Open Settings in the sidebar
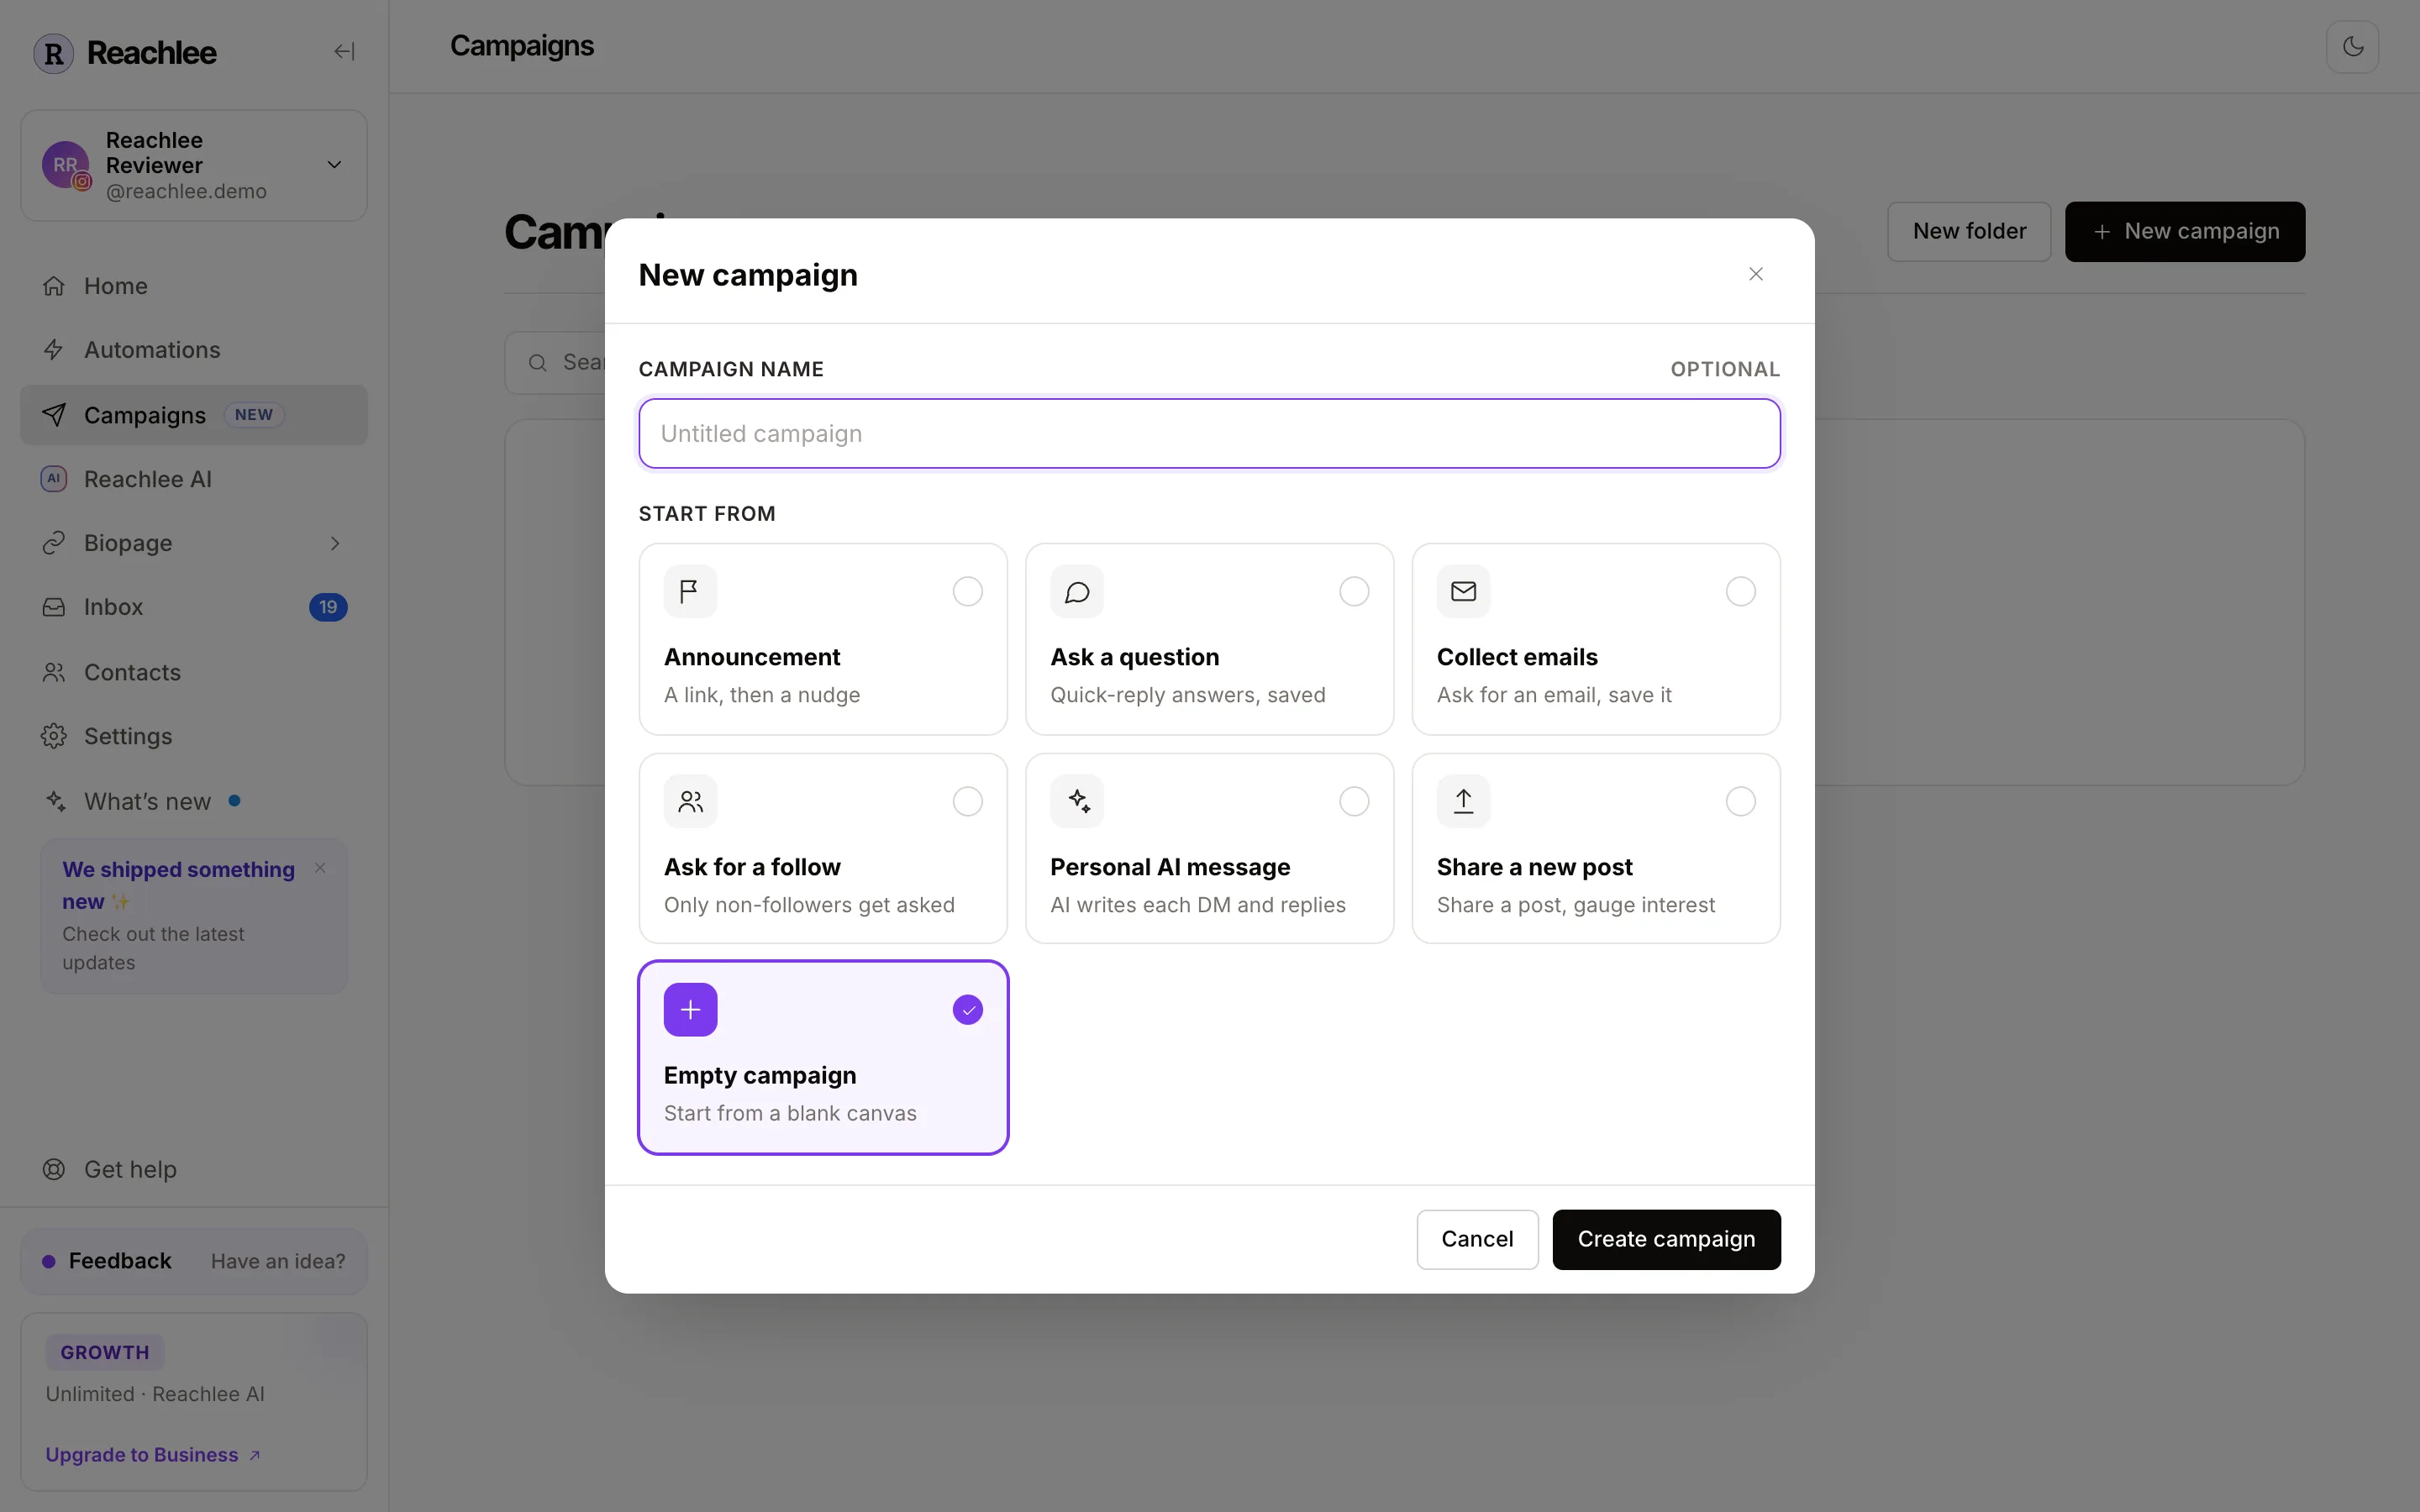 (194, 736)
